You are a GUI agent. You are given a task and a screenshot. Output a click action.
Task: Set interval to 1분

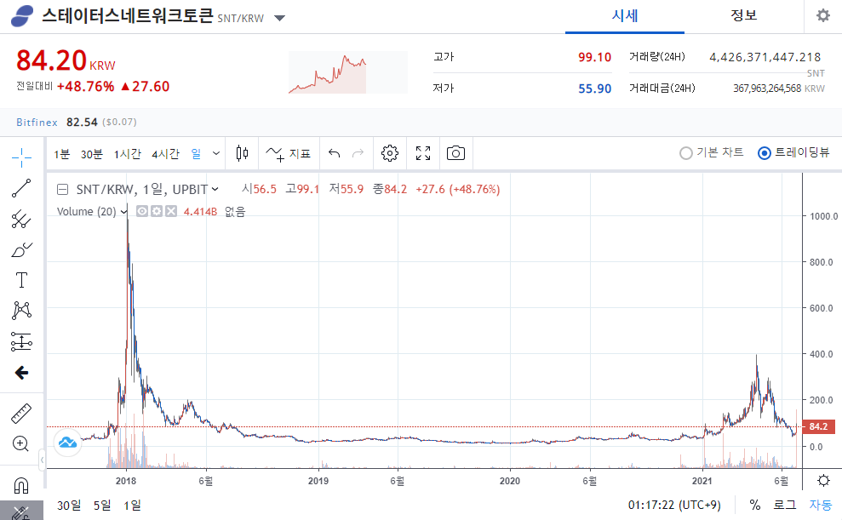click(x=62, y=155)
